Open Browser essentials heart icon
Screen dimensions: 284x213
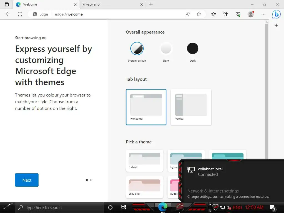click(238, 14)
